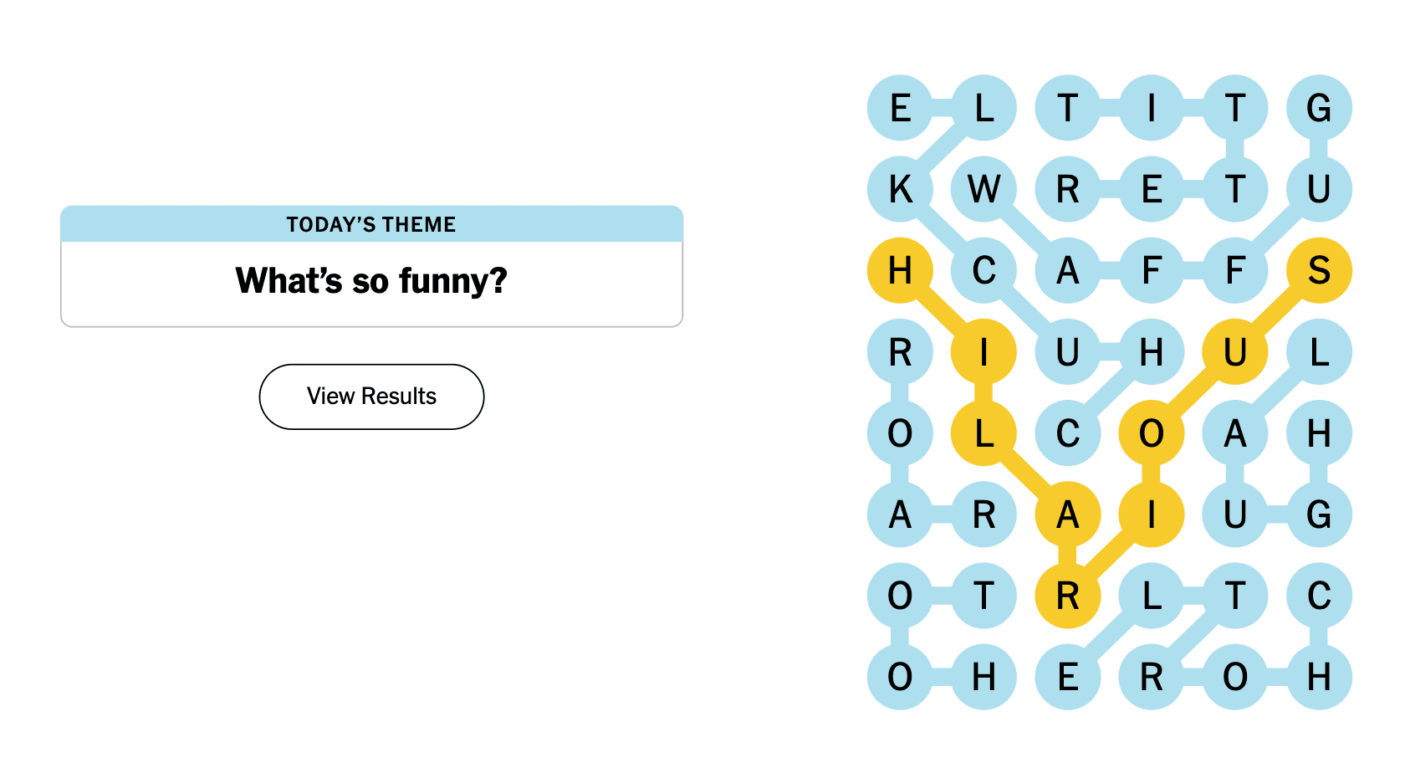Viewport: 1410px width, 778px height.
Task: Select the letter W tile
Action: [x=984, y=189]
